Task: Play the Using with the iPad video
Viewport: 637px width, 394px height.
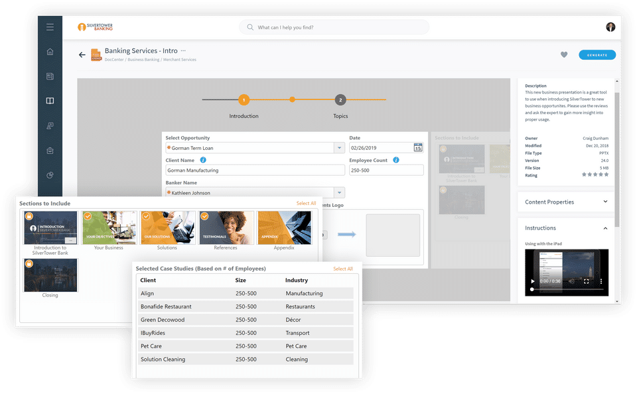Action: pos(533,281)
